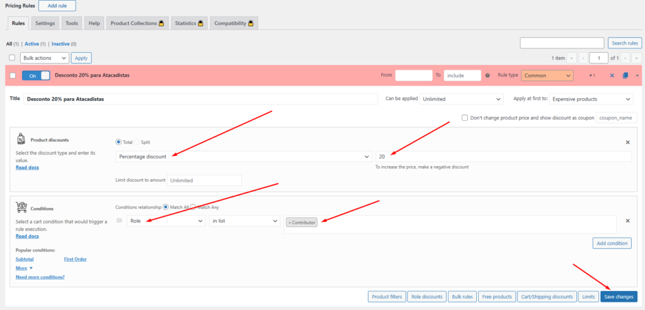
Task: Remove the Product discounts section
Action: pos(628,142)
